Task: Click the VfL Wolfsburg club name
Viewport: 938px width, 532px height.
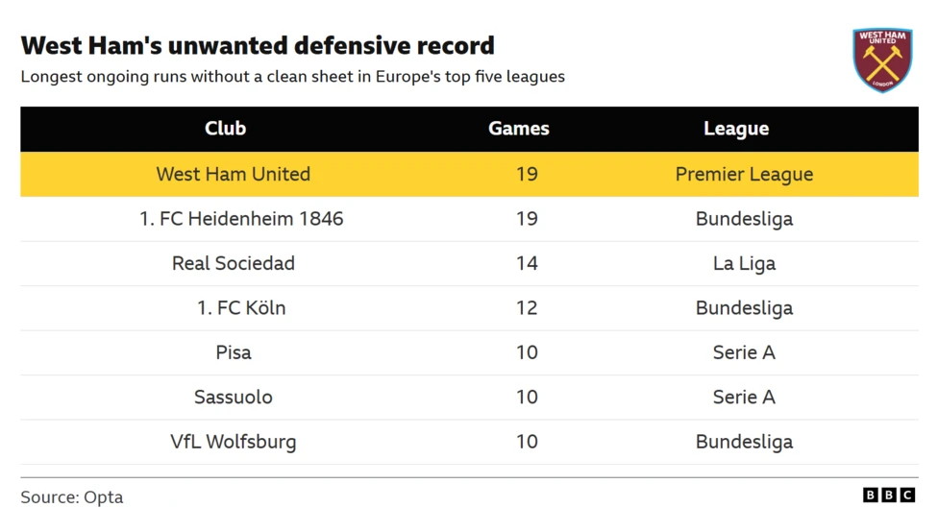Action: (x=234, y=442)
